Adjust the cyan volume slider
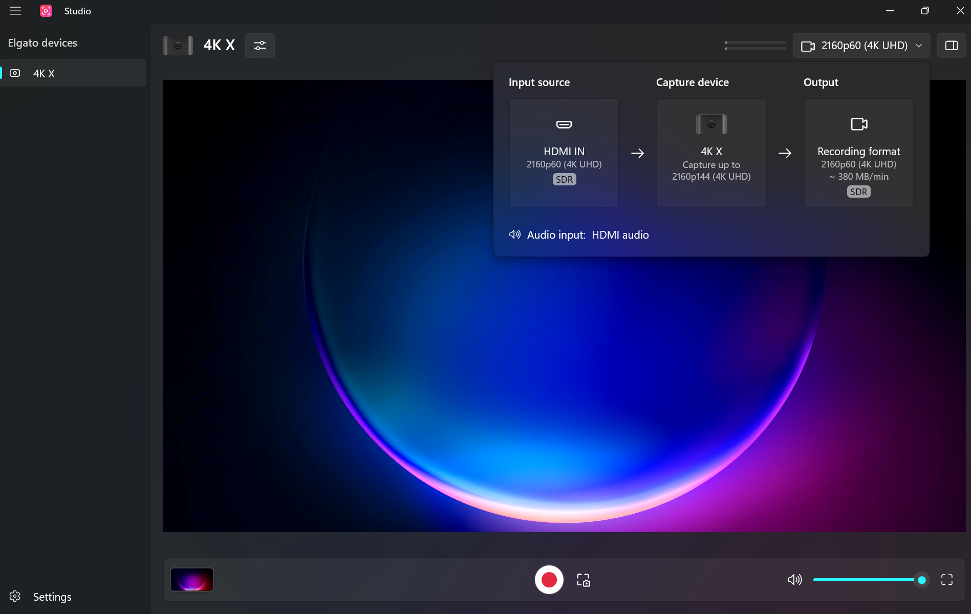Screen dimensions: 971x614 [x=870, y=580]
